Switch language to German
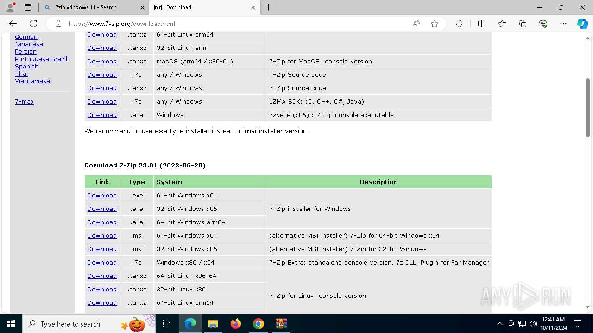593x333 pixels. click(26, 37)
